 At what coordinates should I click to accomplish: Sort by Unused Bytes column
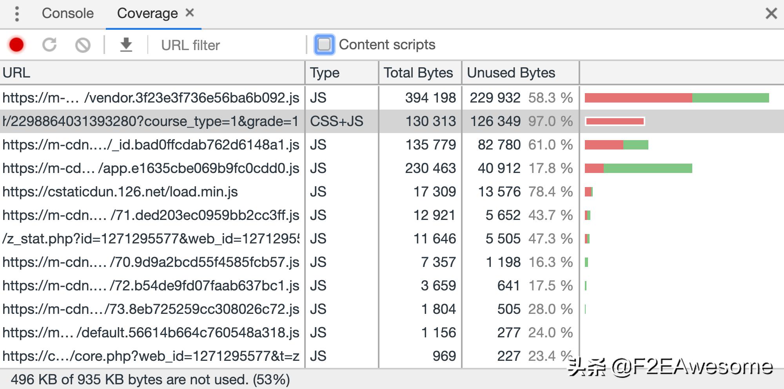[x=520, y=73]
